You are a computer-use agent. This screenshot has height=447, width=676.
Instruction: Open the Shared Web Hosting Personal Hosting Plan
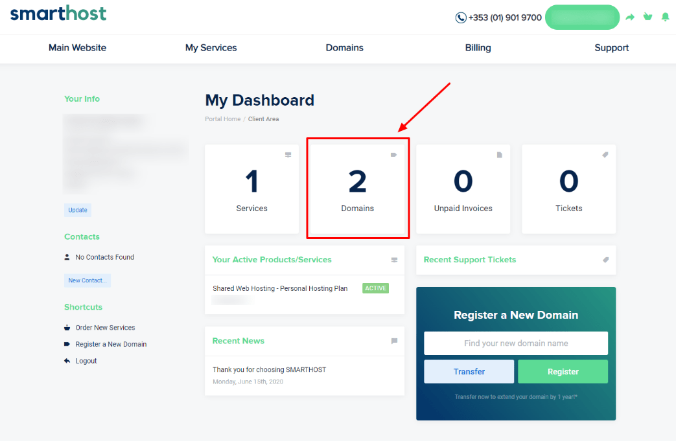(x=280, y=289)
